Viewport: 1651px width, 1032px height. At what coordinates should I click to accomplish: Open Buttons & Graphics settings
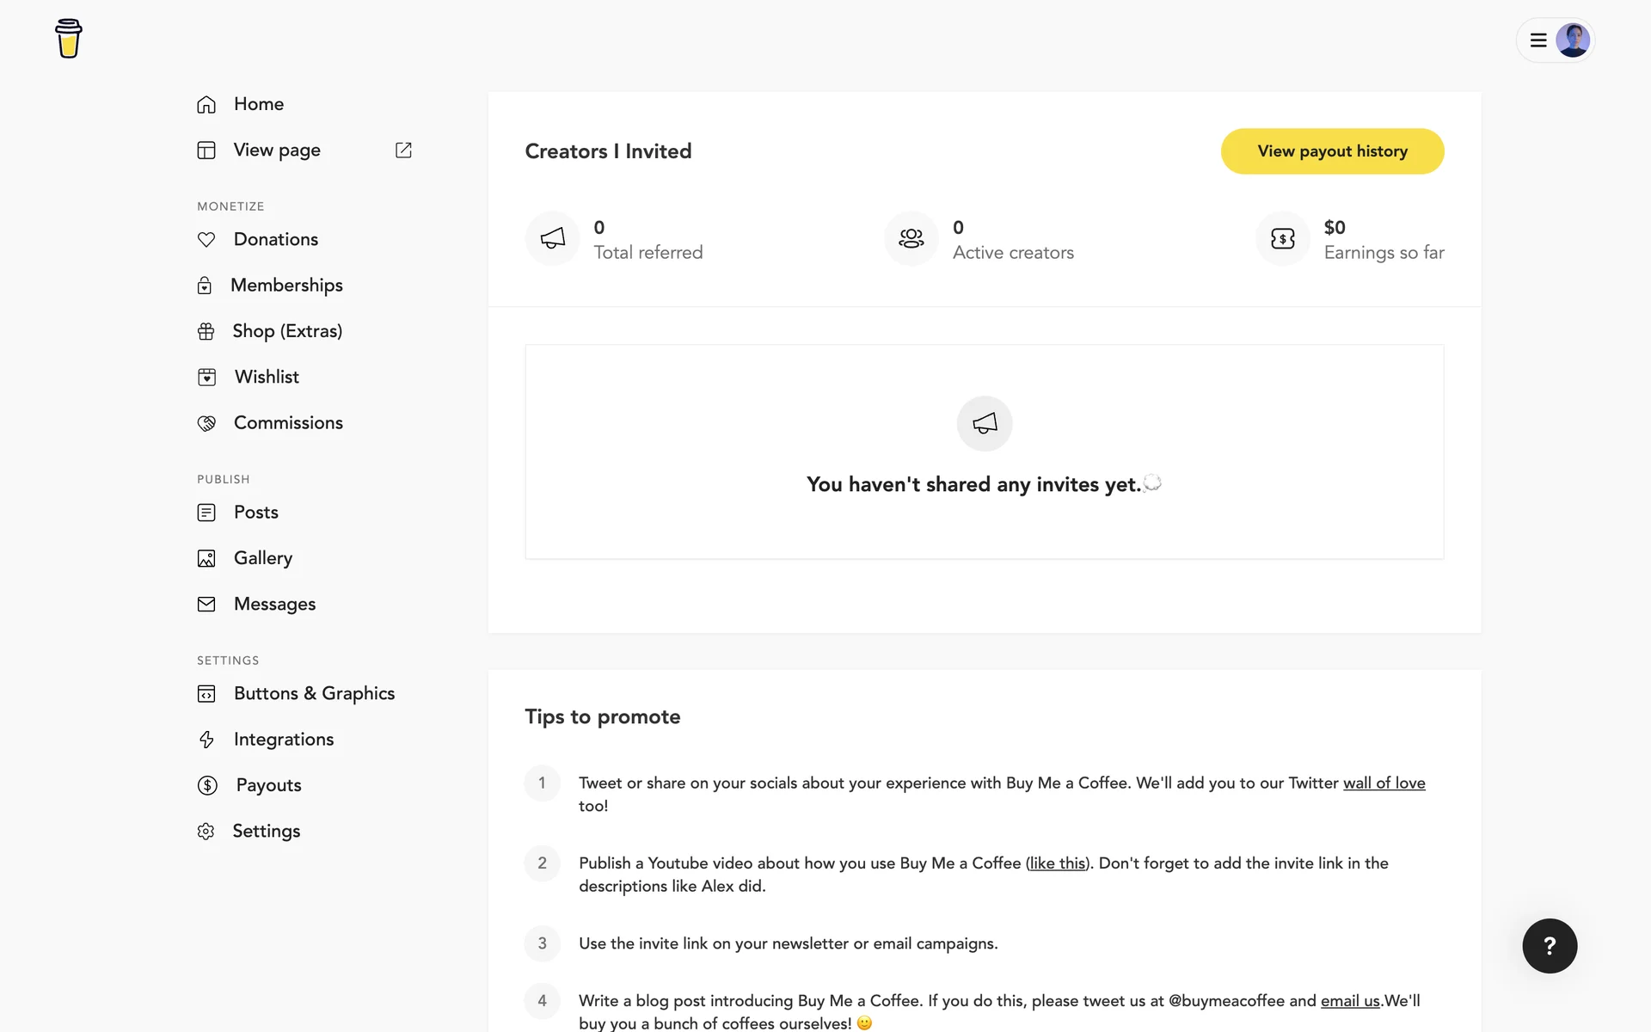tap(314, 694)
